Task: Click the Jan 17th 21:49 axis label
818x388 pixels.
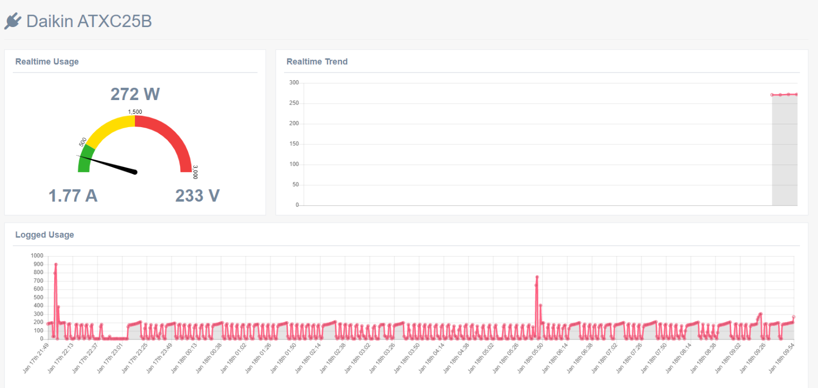Action: click(36, 358)
